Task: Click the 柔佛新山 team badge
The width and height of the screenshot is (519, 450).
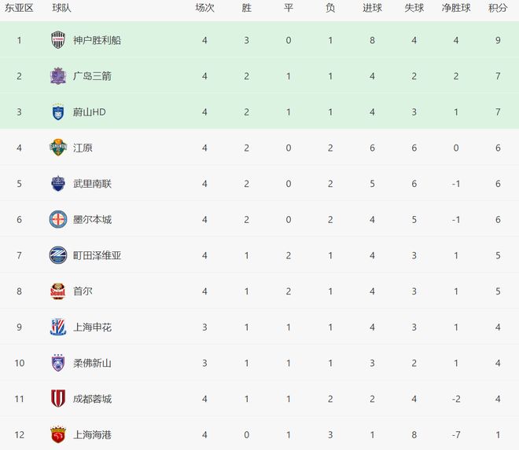Action: [x=58, y=363]
